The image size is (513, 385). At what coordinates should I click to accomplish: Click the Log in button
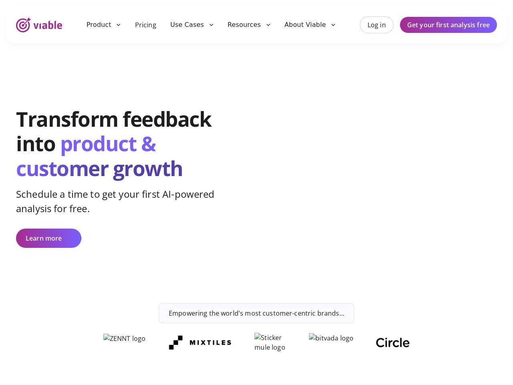click(377, 25)
